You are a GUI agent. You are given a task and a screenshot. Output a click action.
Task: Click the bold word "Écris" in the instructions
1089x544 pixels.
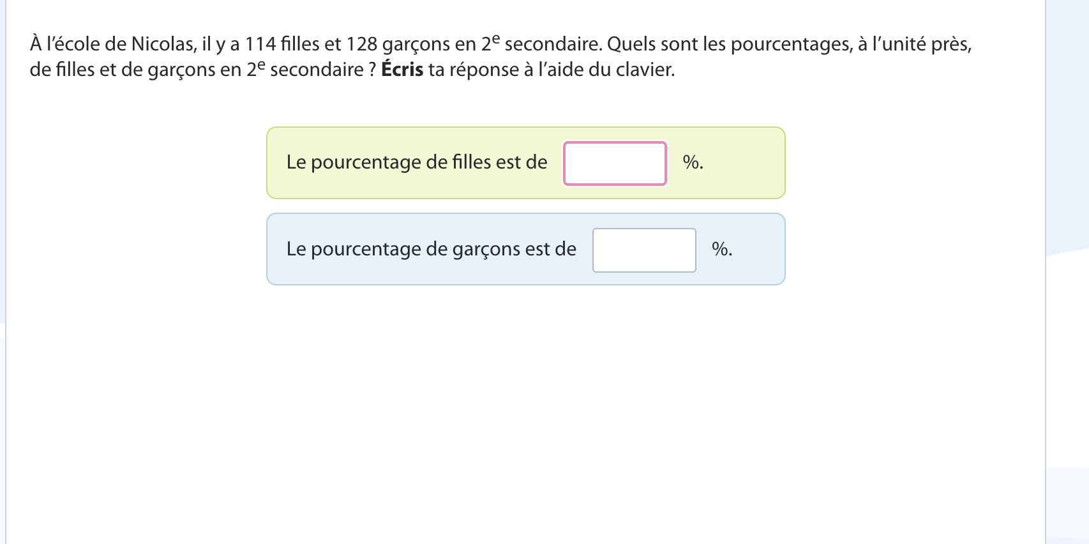point(402,70)
